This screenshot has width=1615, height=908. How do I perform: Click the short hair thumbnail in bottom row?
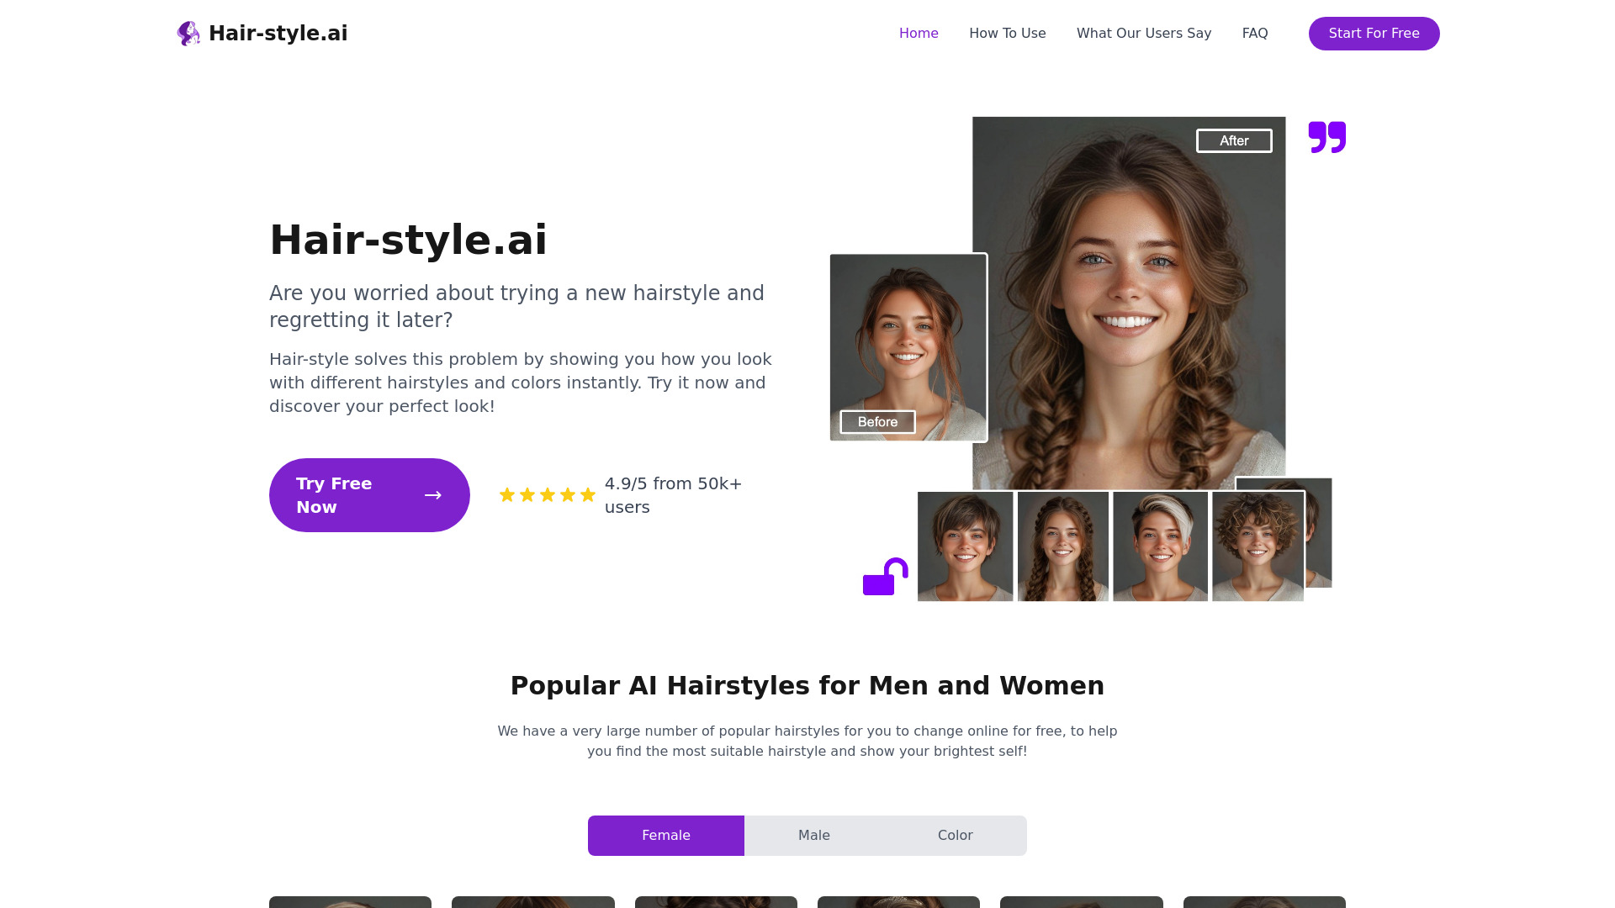(965, 544)
